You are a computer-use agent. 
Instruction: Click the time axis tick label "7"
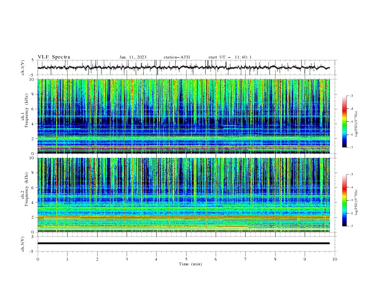(246, 259)
